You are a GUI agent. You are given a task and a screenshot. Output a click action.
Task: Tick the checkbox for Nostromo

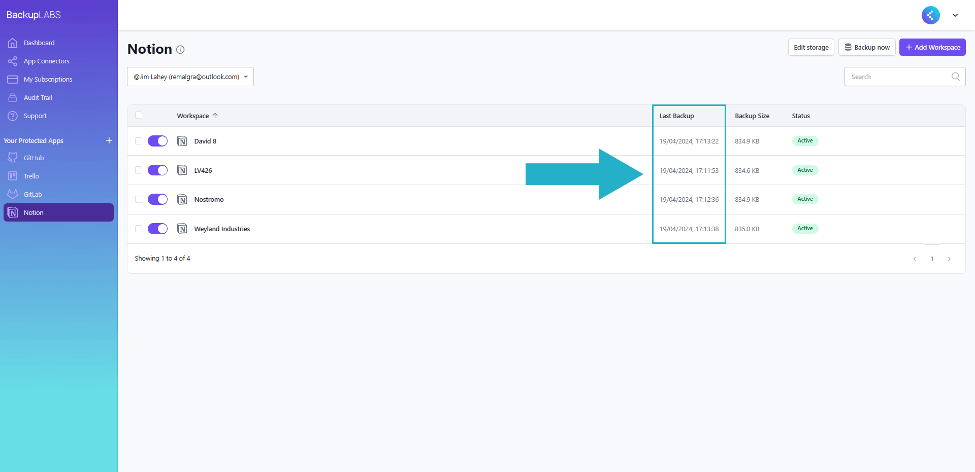(x=139, y=199)
